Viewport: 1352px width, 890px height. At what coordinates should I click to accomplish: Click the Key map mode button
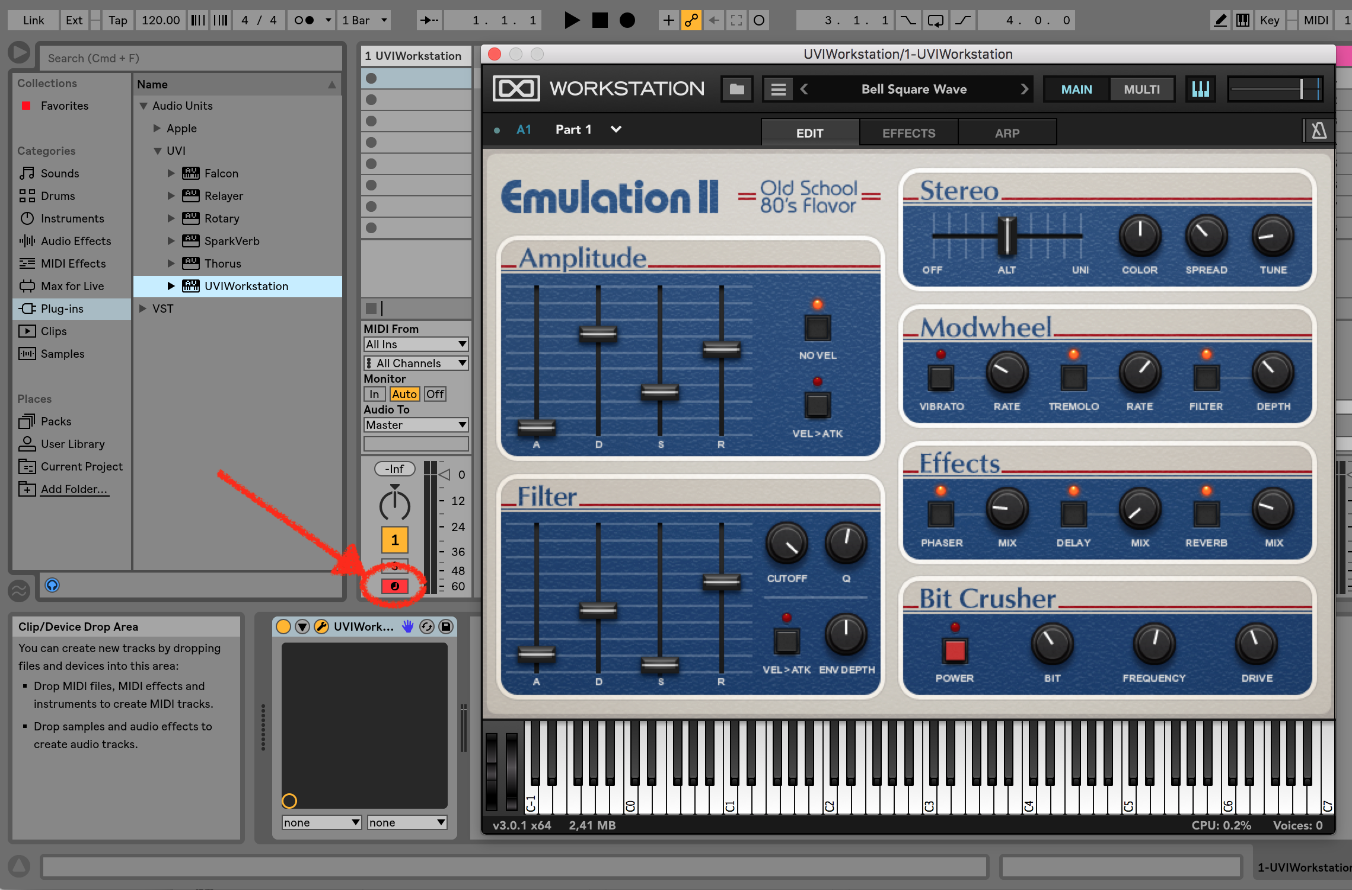coord(1269,20)
